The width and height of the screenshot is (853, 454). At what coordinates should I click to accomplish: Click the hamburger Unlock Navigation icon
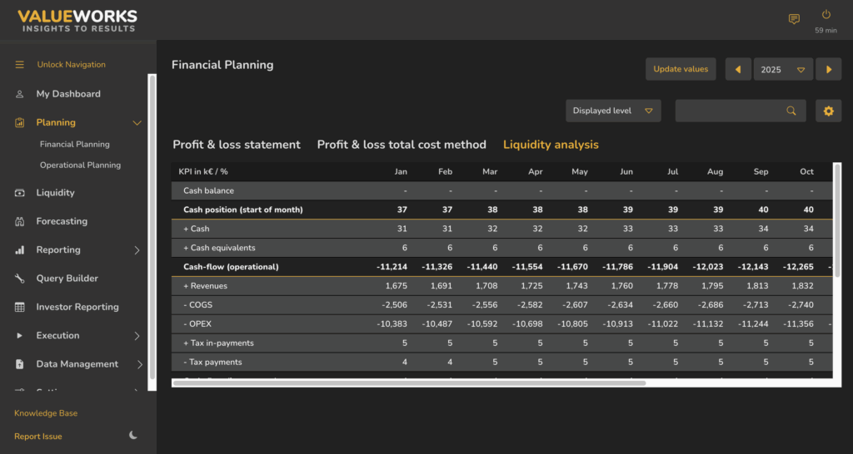coord(20,65)
